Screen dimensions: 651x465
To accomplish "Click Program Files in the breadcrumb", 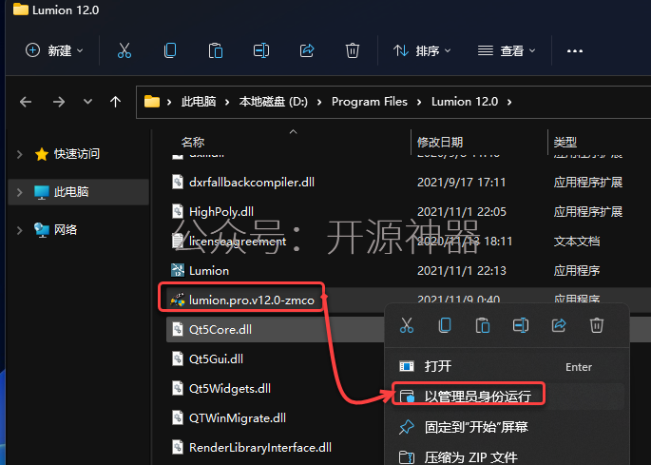I will pos(370,102).
